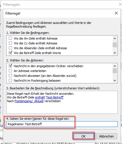Uncheck 'Wo die Betreff-Zeile enthält Worte'

(10, 53)
